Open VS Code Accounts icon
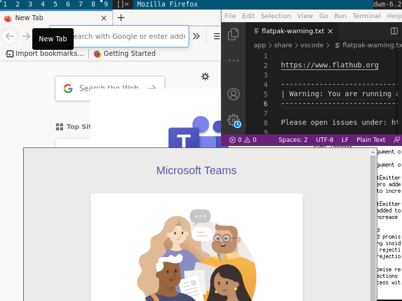This screenshot has height=301, width=402. (234, 94)
